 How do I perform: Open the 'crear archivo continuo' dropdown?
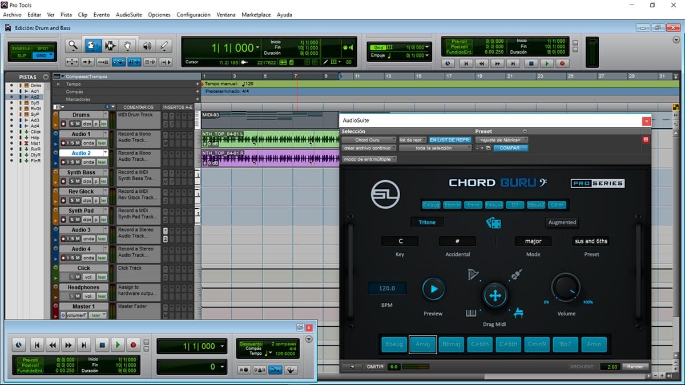tap(368, 148)
